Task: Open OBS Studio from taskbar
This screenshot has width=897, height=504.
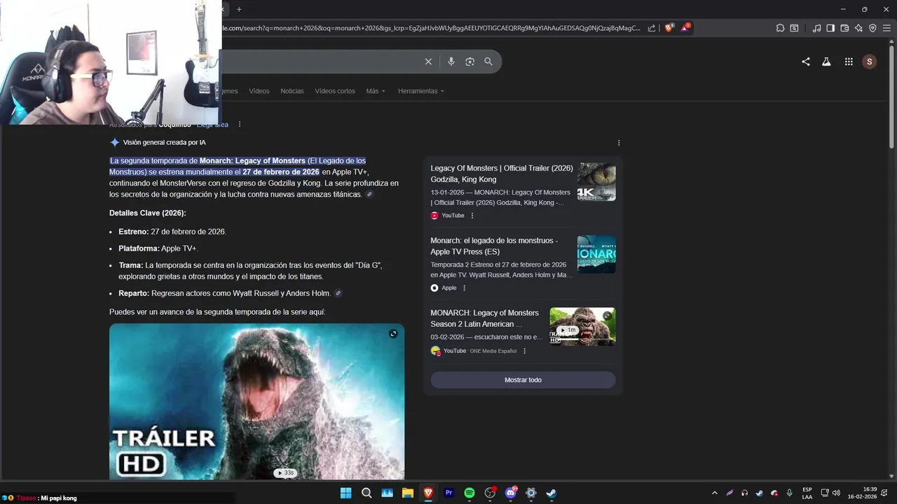Action: (490, 493)
